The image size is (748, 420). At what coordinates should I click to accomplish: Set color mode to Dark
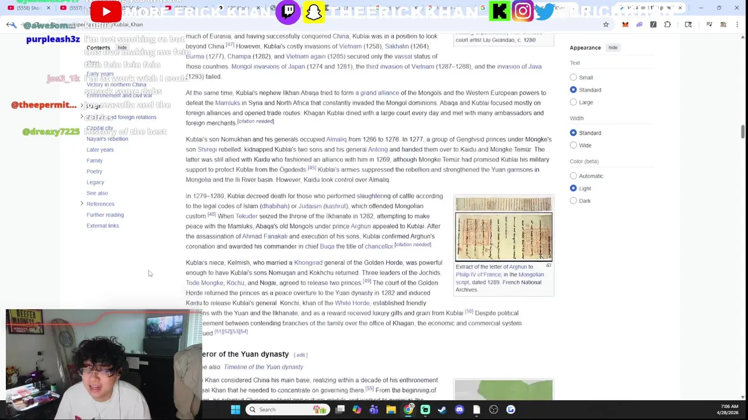click(573, 201)
